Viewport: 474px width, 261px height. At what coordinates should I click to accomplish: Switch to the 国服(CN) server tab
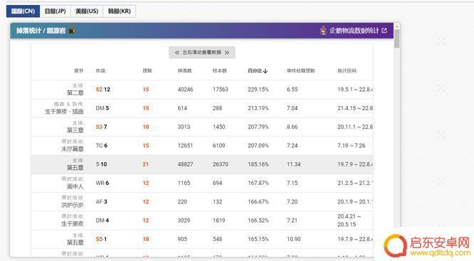[23, 11]
